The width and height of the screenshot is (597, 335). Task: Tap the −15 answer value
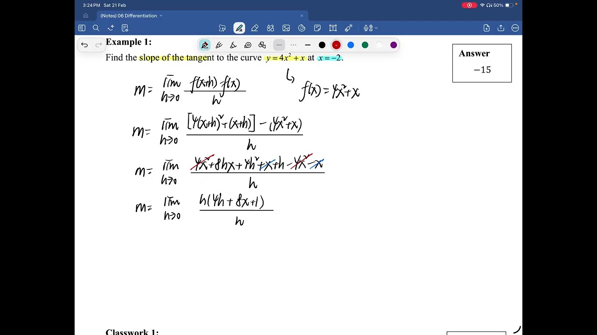482,70
